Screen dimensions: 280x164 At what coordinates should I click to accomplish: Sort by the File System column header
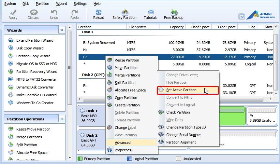[x=143, y=27]
